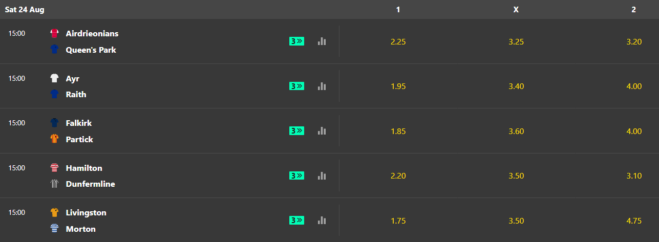Viewport: 659px width, 242px height.
Task: Select draw odds 3.40 for Ayr vs Raith
Action: pyautogui.click(x=516, y=86)
